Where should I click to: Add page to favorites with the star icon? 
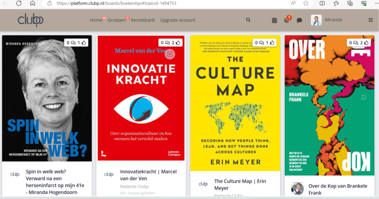click(306, 3)
